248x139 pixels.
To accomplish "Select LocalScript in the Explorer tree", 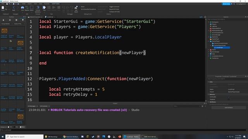I will [222, 47].
